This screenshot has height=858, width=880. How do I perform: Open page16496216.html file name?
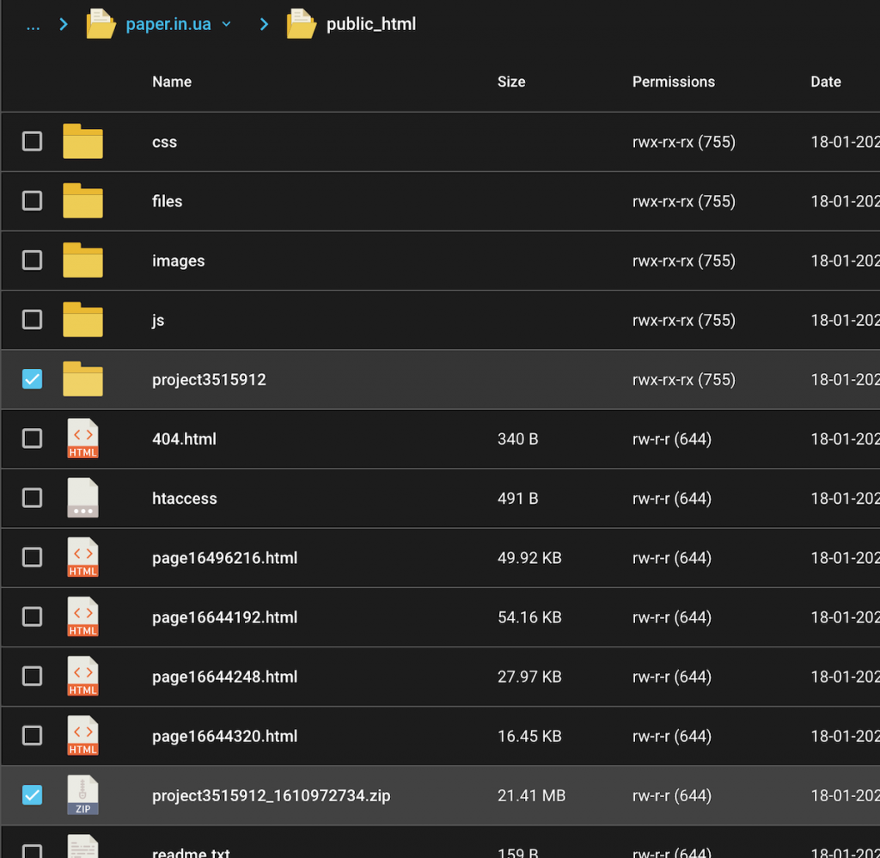pyautogui.click(x=225, y=558)
